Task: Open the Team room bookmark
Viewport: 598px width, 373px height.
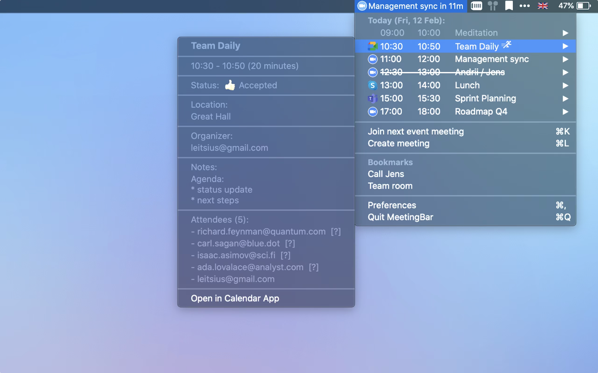Action: coord(465,186)
